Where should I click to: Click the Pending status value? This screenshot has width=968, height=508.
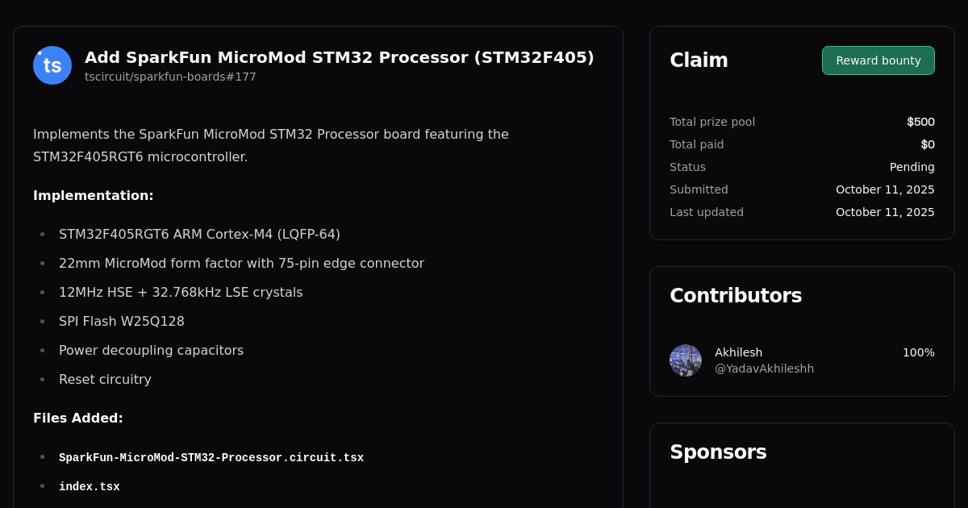[x=912, y=167]
